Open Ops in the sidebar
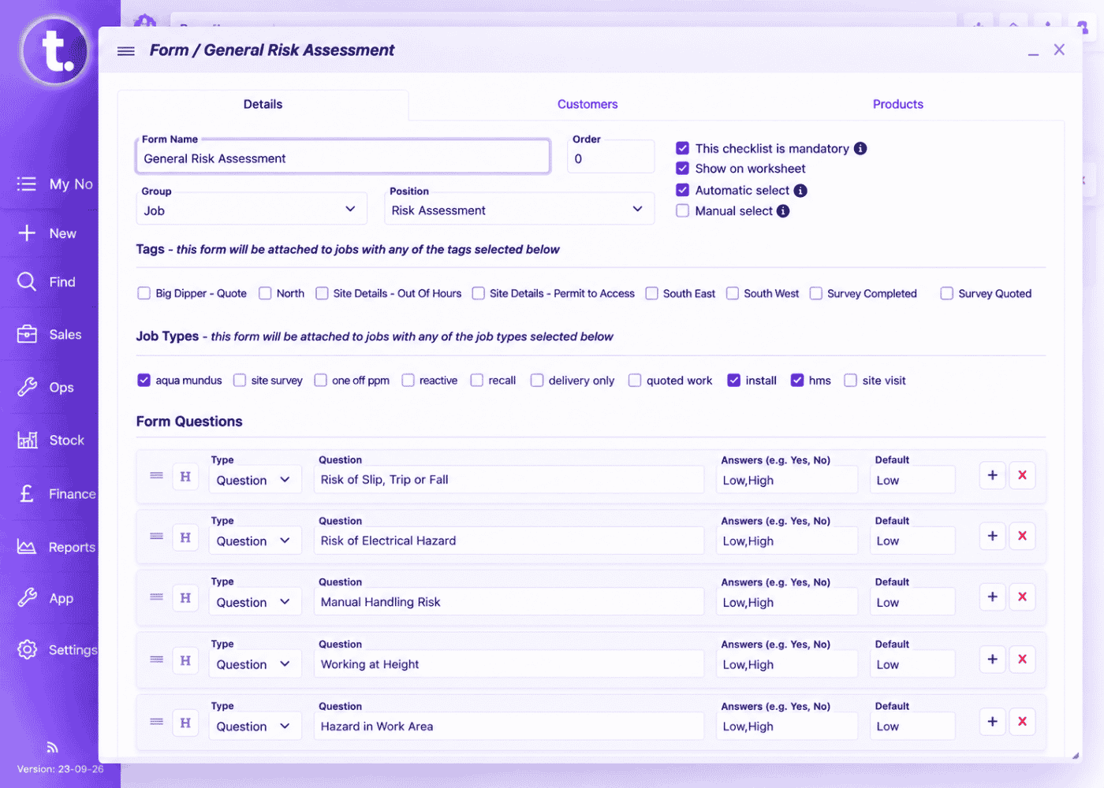 [x=47, y=388]
